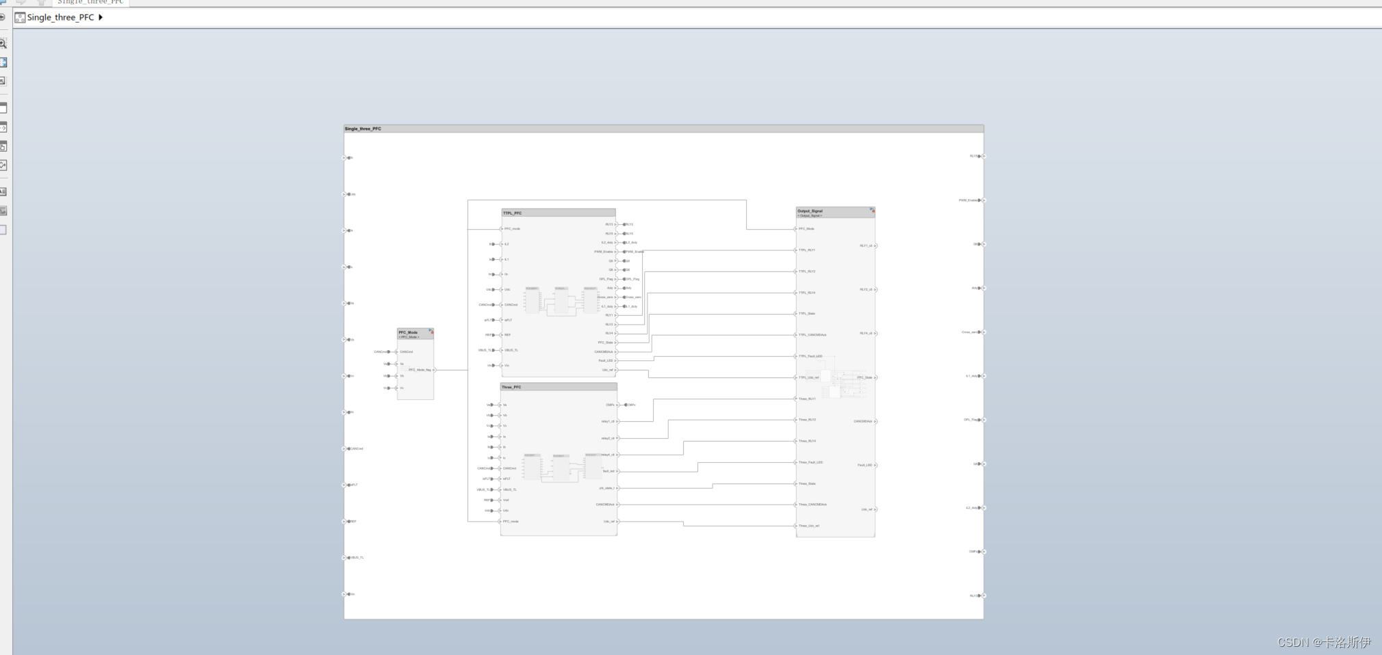Select the OPL_Flag Goto tag beside TTPL_PFC
The width and height of the screenshot is (1382, 655).
tap(631, 279)
